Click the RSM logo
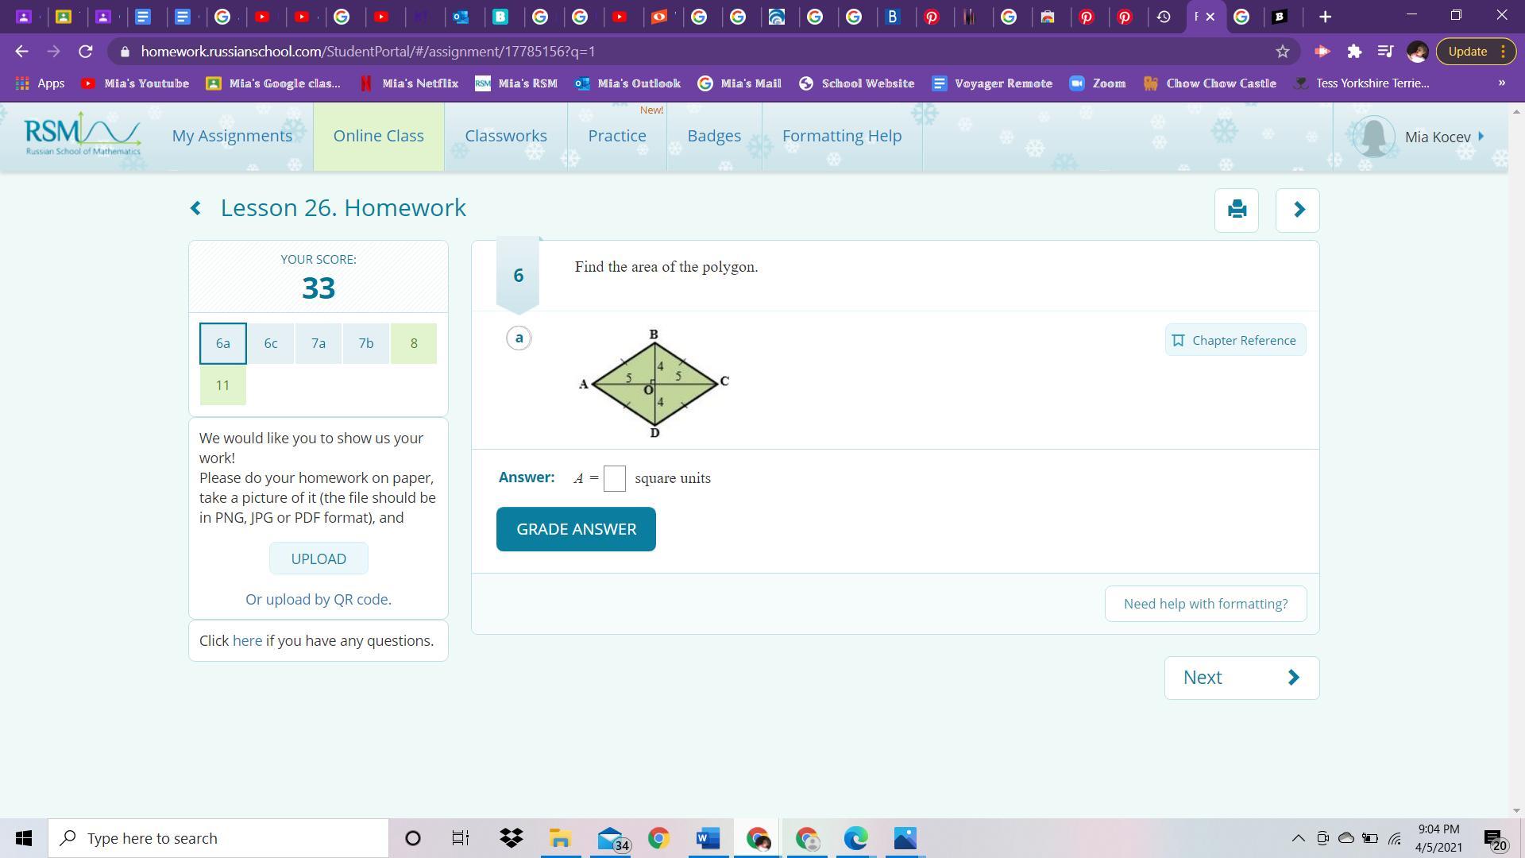The image size is (1525, 858). 82,135
